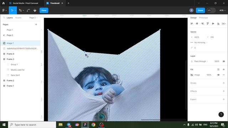Remove the Image fill with the minus

pos(224,75)
